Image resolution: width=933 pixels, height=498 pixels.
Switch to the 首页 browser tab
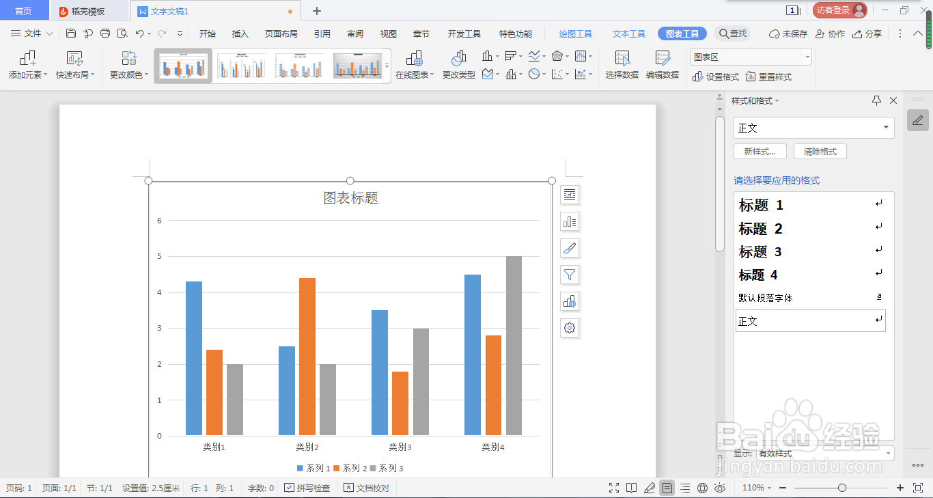(24, 10)
